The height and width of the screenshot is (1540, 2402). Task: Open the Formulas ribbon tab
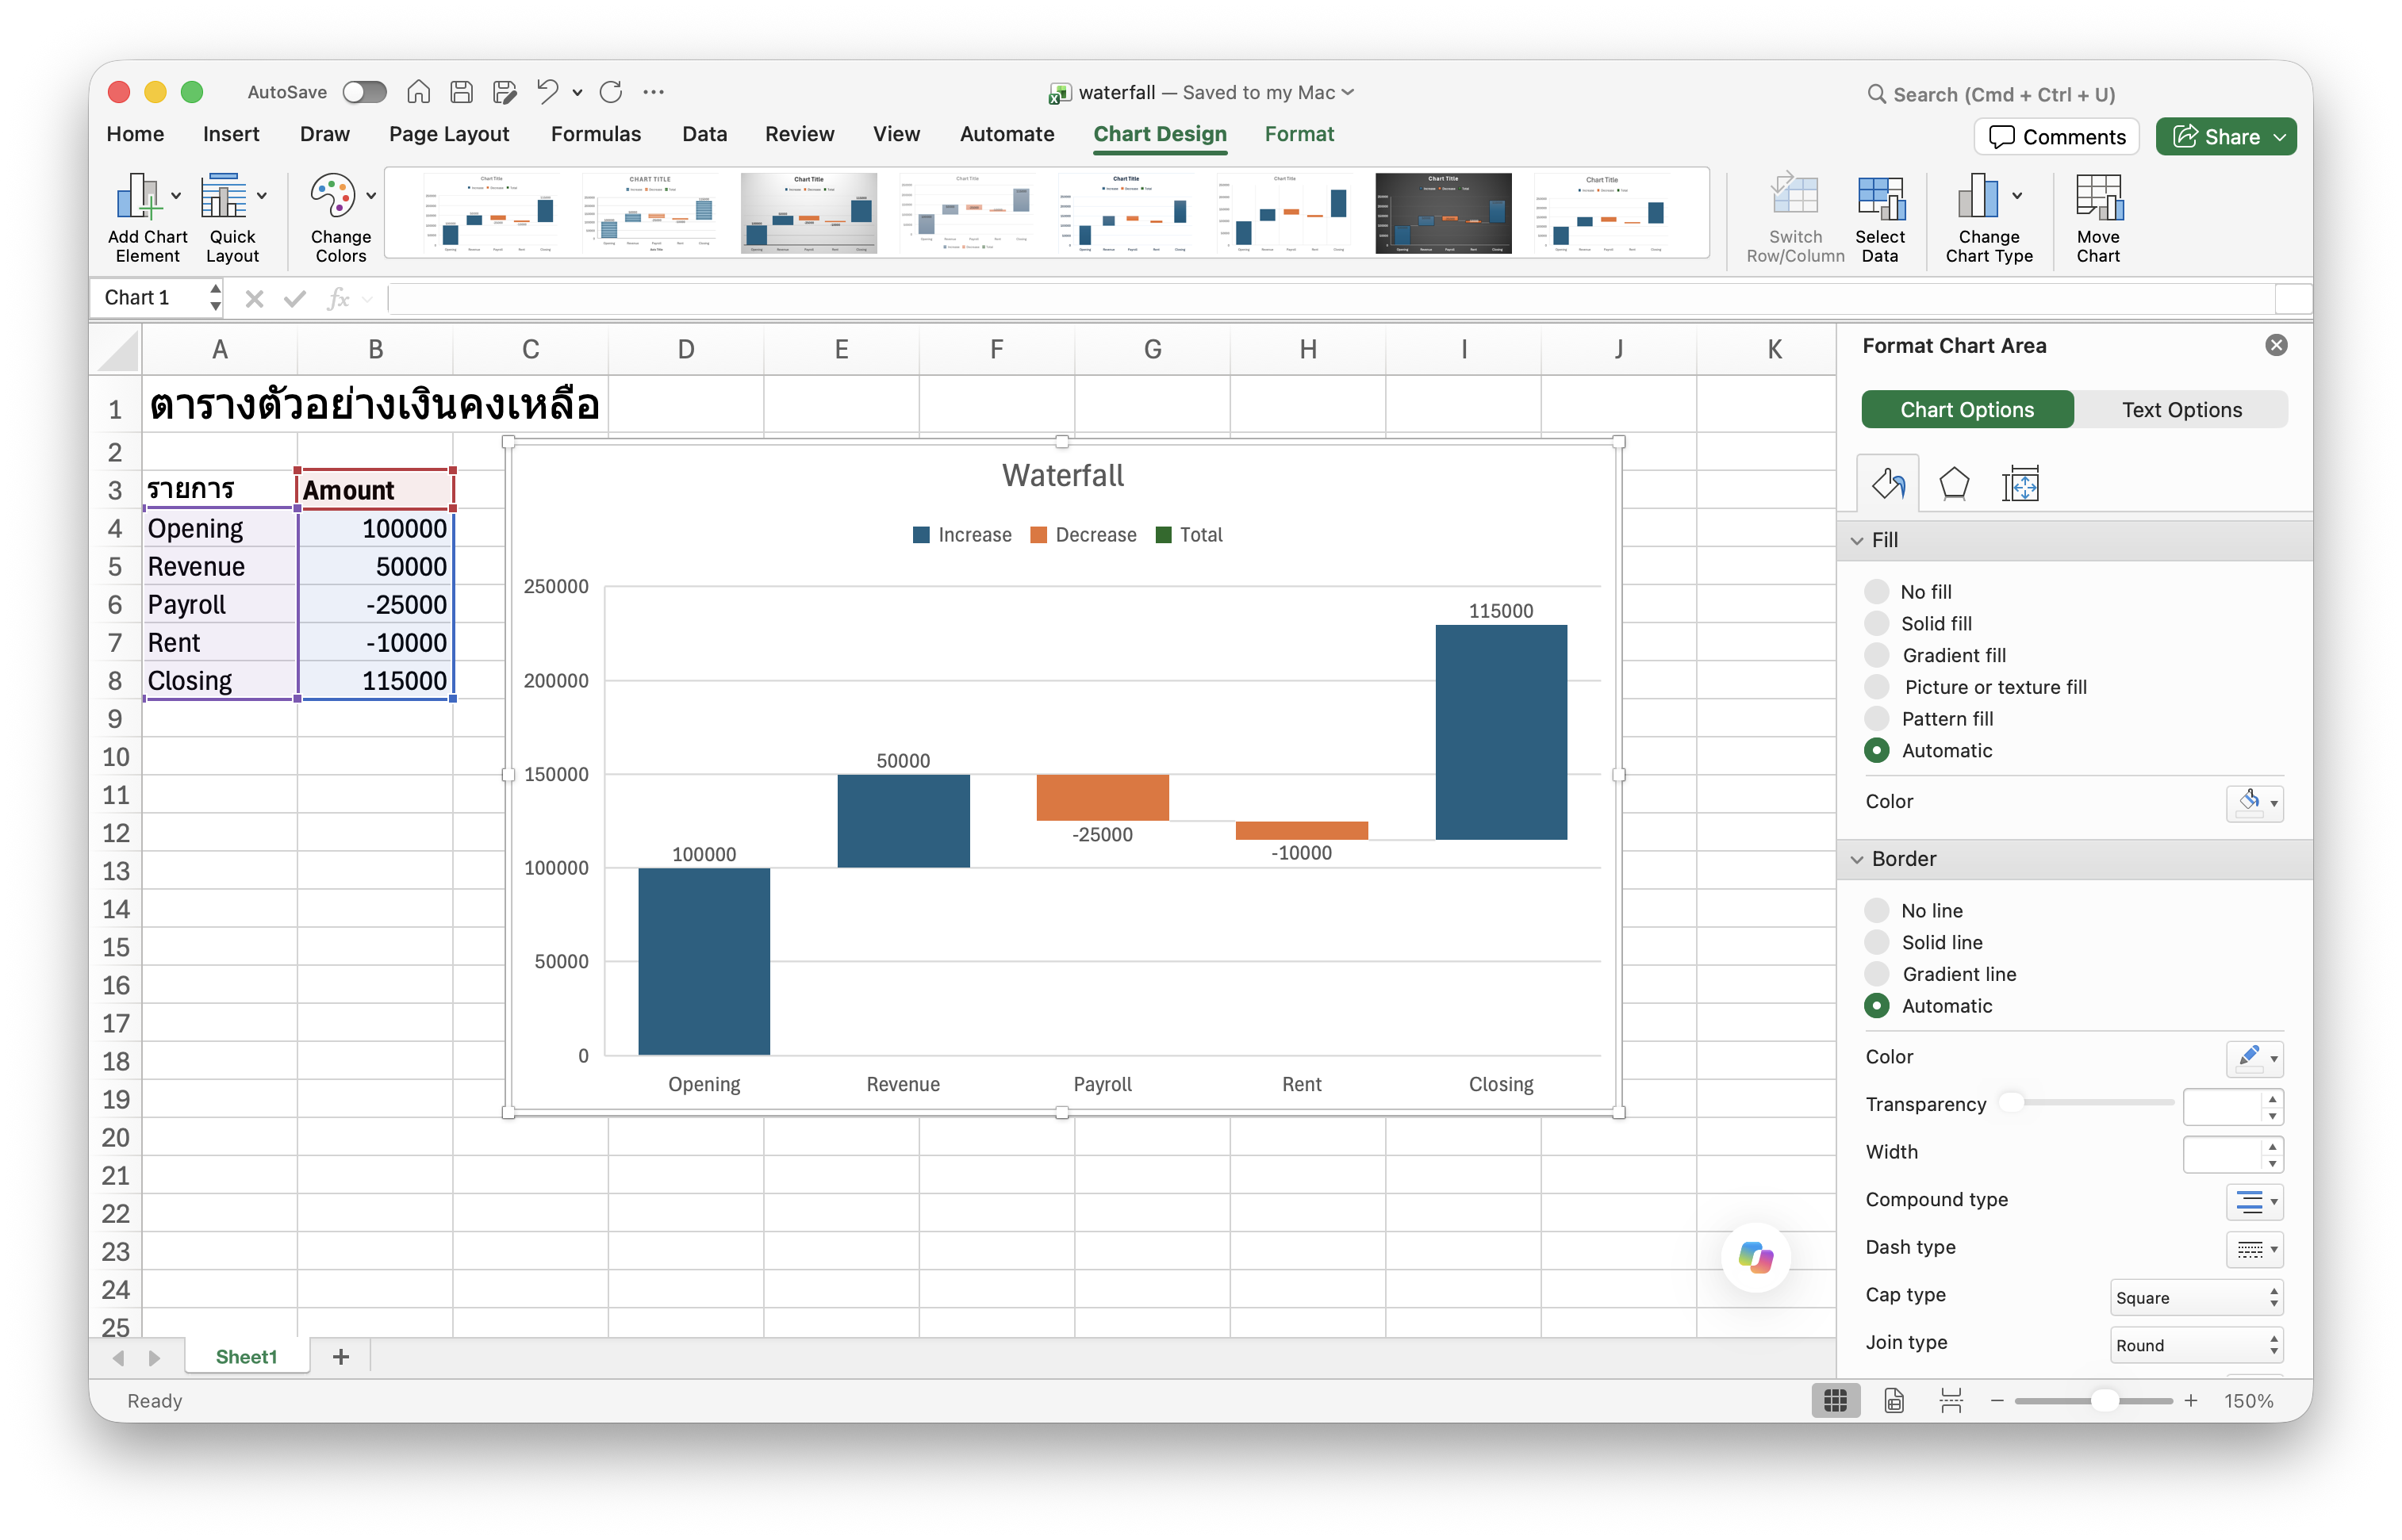point(595,134)
